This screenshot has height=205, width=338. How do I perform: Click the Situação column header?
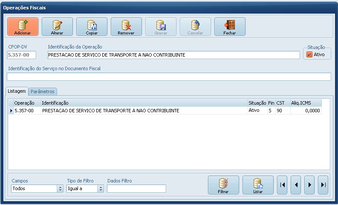click(257, 103)
